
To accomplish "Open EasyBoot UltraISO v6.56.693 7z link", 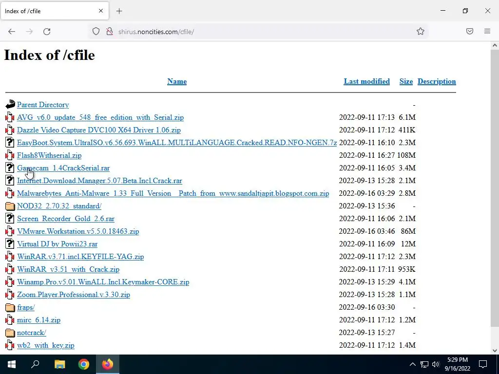I will click(x=177, y=143).
